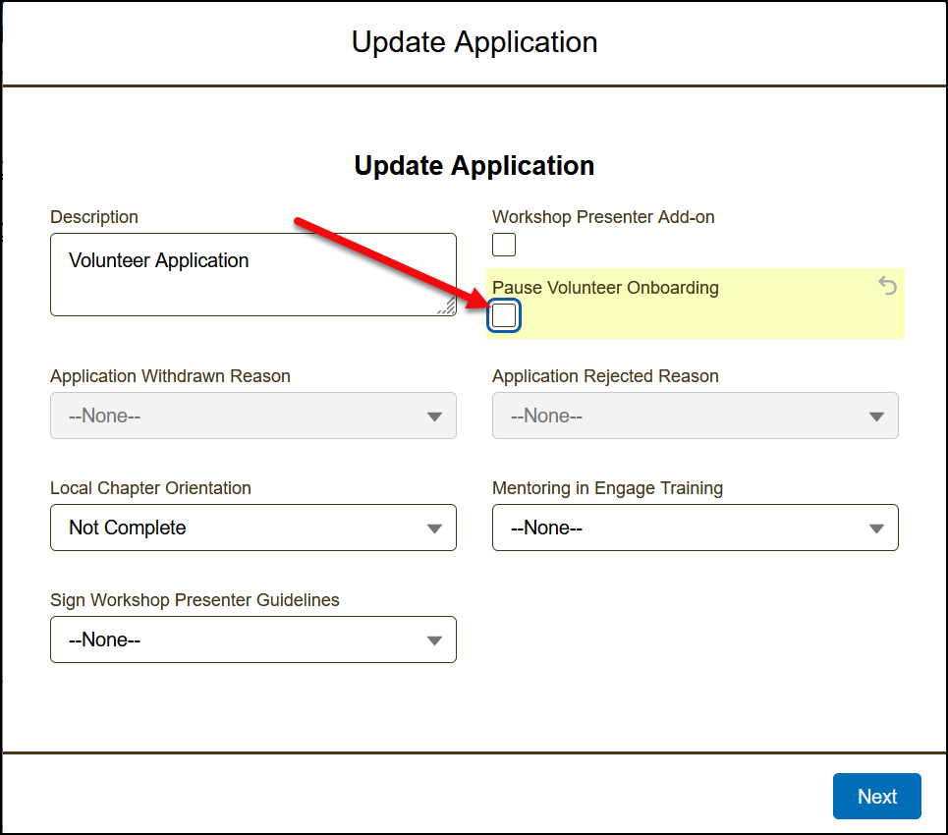Click the Description textarea resize handle
The width and height of the screenshot is (948, 835).
click(x=447, y=306)
